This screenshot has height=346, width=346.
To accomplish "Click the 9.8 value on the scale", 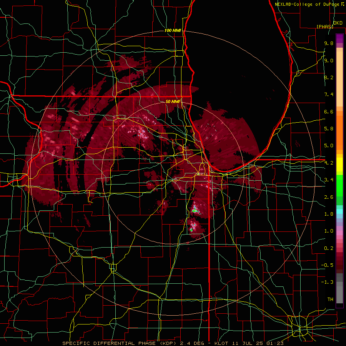I will click(329, 43).
